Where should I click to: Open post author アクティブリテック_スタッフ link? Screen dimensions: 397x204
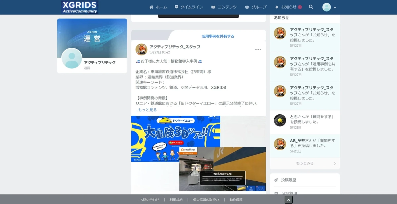click(175, 47)
